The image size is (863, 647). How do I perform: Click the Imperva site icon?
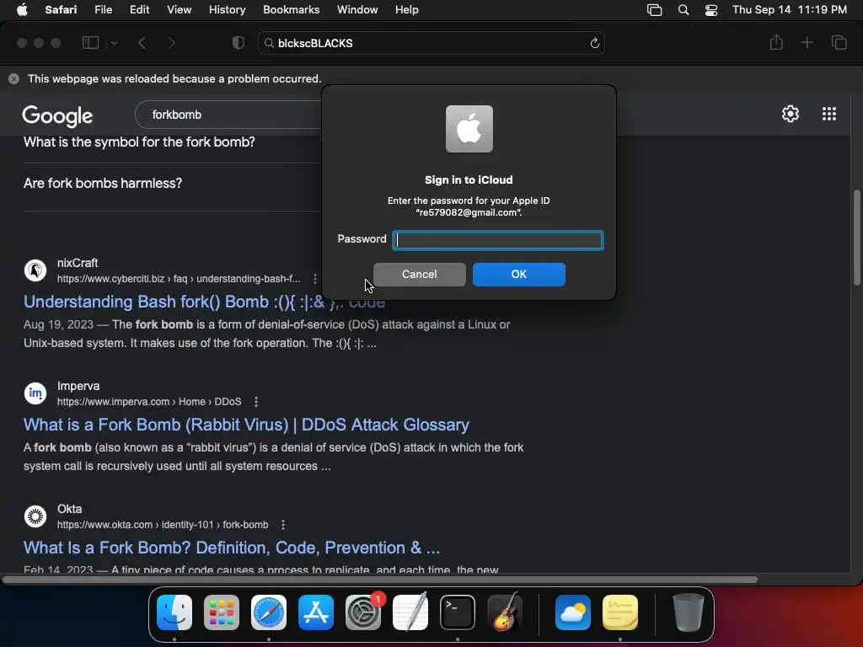(x=35, y=393)
